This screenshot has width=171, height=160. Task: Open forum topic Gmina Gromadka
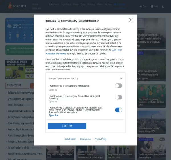tap(15, 105)
